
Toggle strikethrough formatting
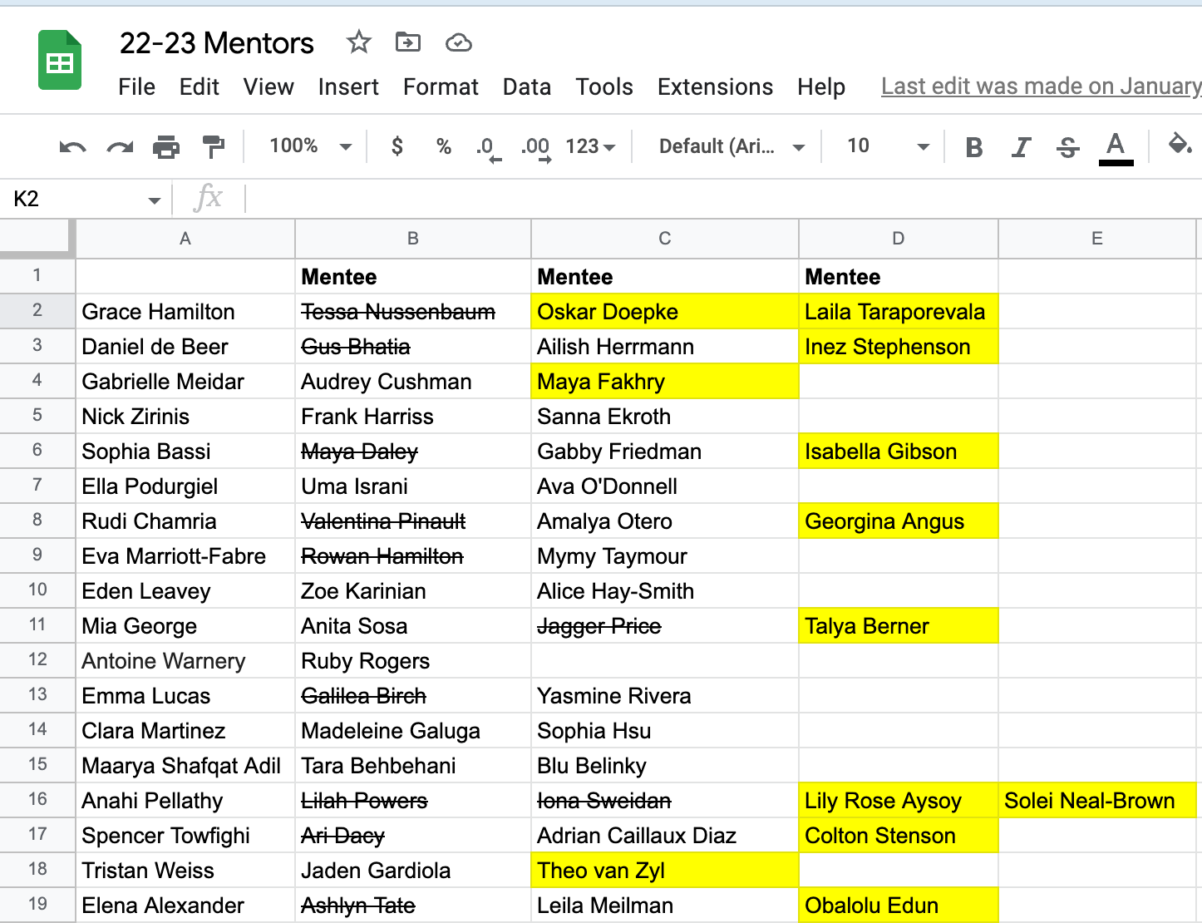[x=1067, y=147]
